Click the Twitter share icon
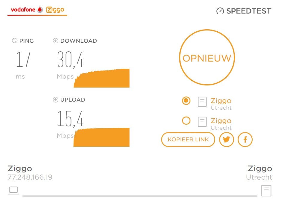The height and width of the screenshot is (205, 284). [227, 140]
